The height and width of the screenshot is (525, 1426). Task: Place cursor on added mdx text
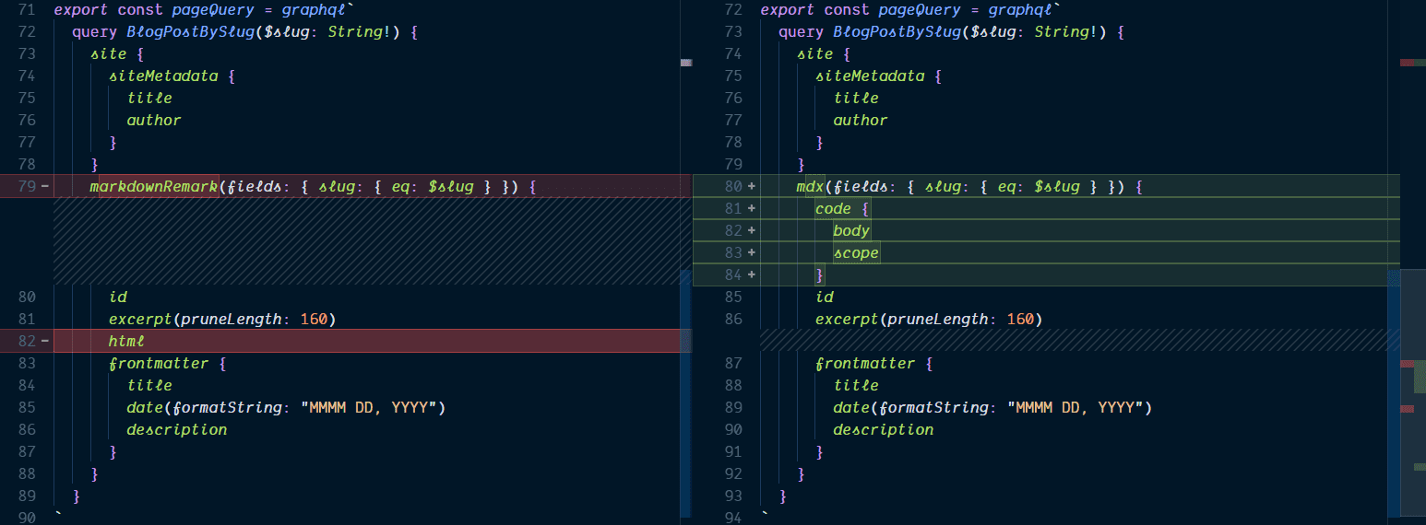pos(810,187)
